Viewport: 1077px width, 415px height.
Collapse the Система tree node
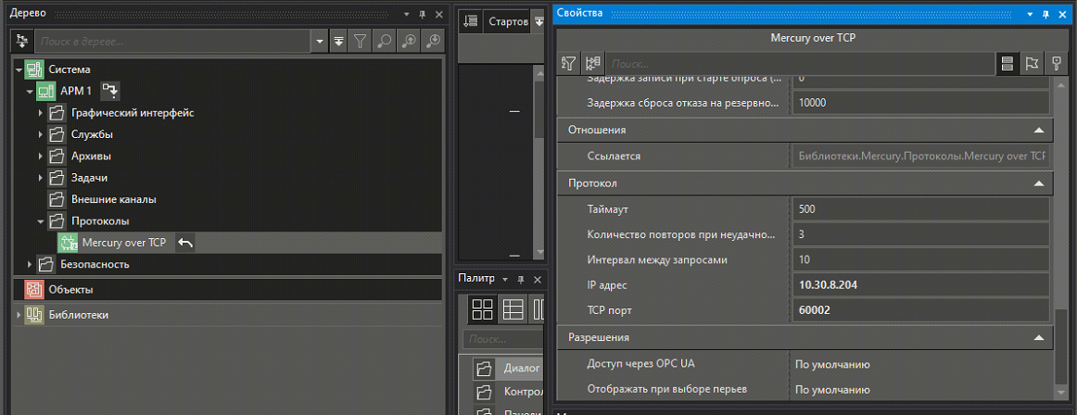click(x=19, y=70)
